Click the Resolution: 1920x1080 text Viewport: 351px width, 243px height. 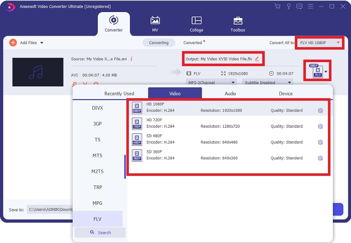pyautogui.click(x=221, y=110)
